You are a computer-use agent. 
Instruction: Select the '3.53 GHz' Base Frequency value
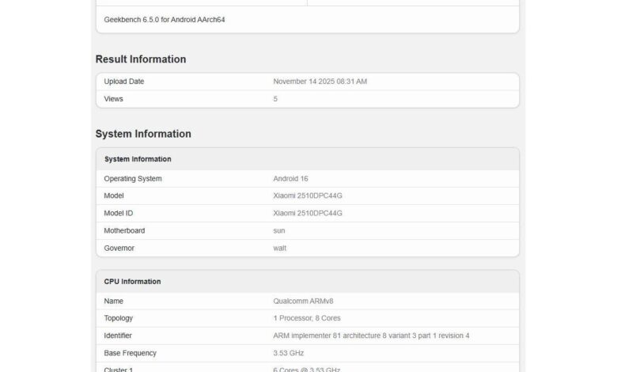click(x=289, y=353)
